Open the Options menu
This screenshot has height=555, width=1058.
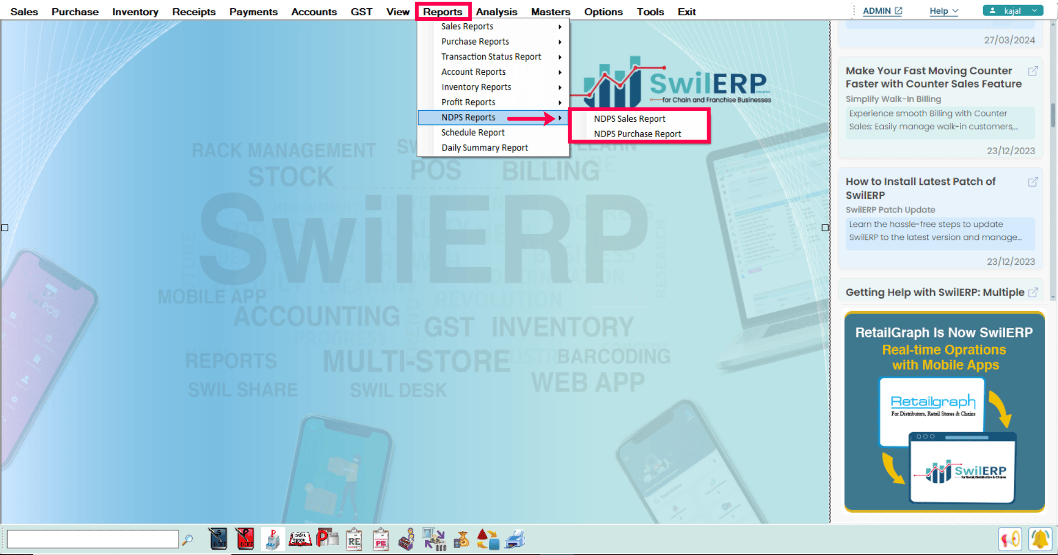(603, 12)
